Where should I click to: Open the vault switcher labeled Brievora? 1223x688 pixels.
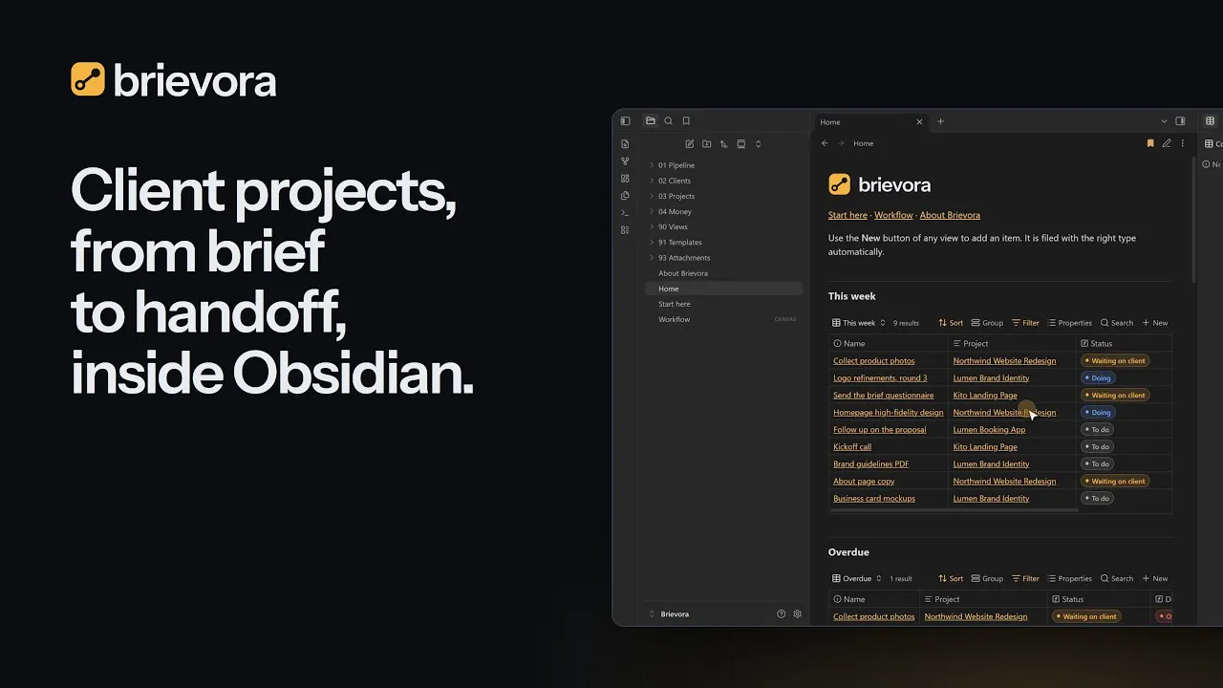coord(669,614)
